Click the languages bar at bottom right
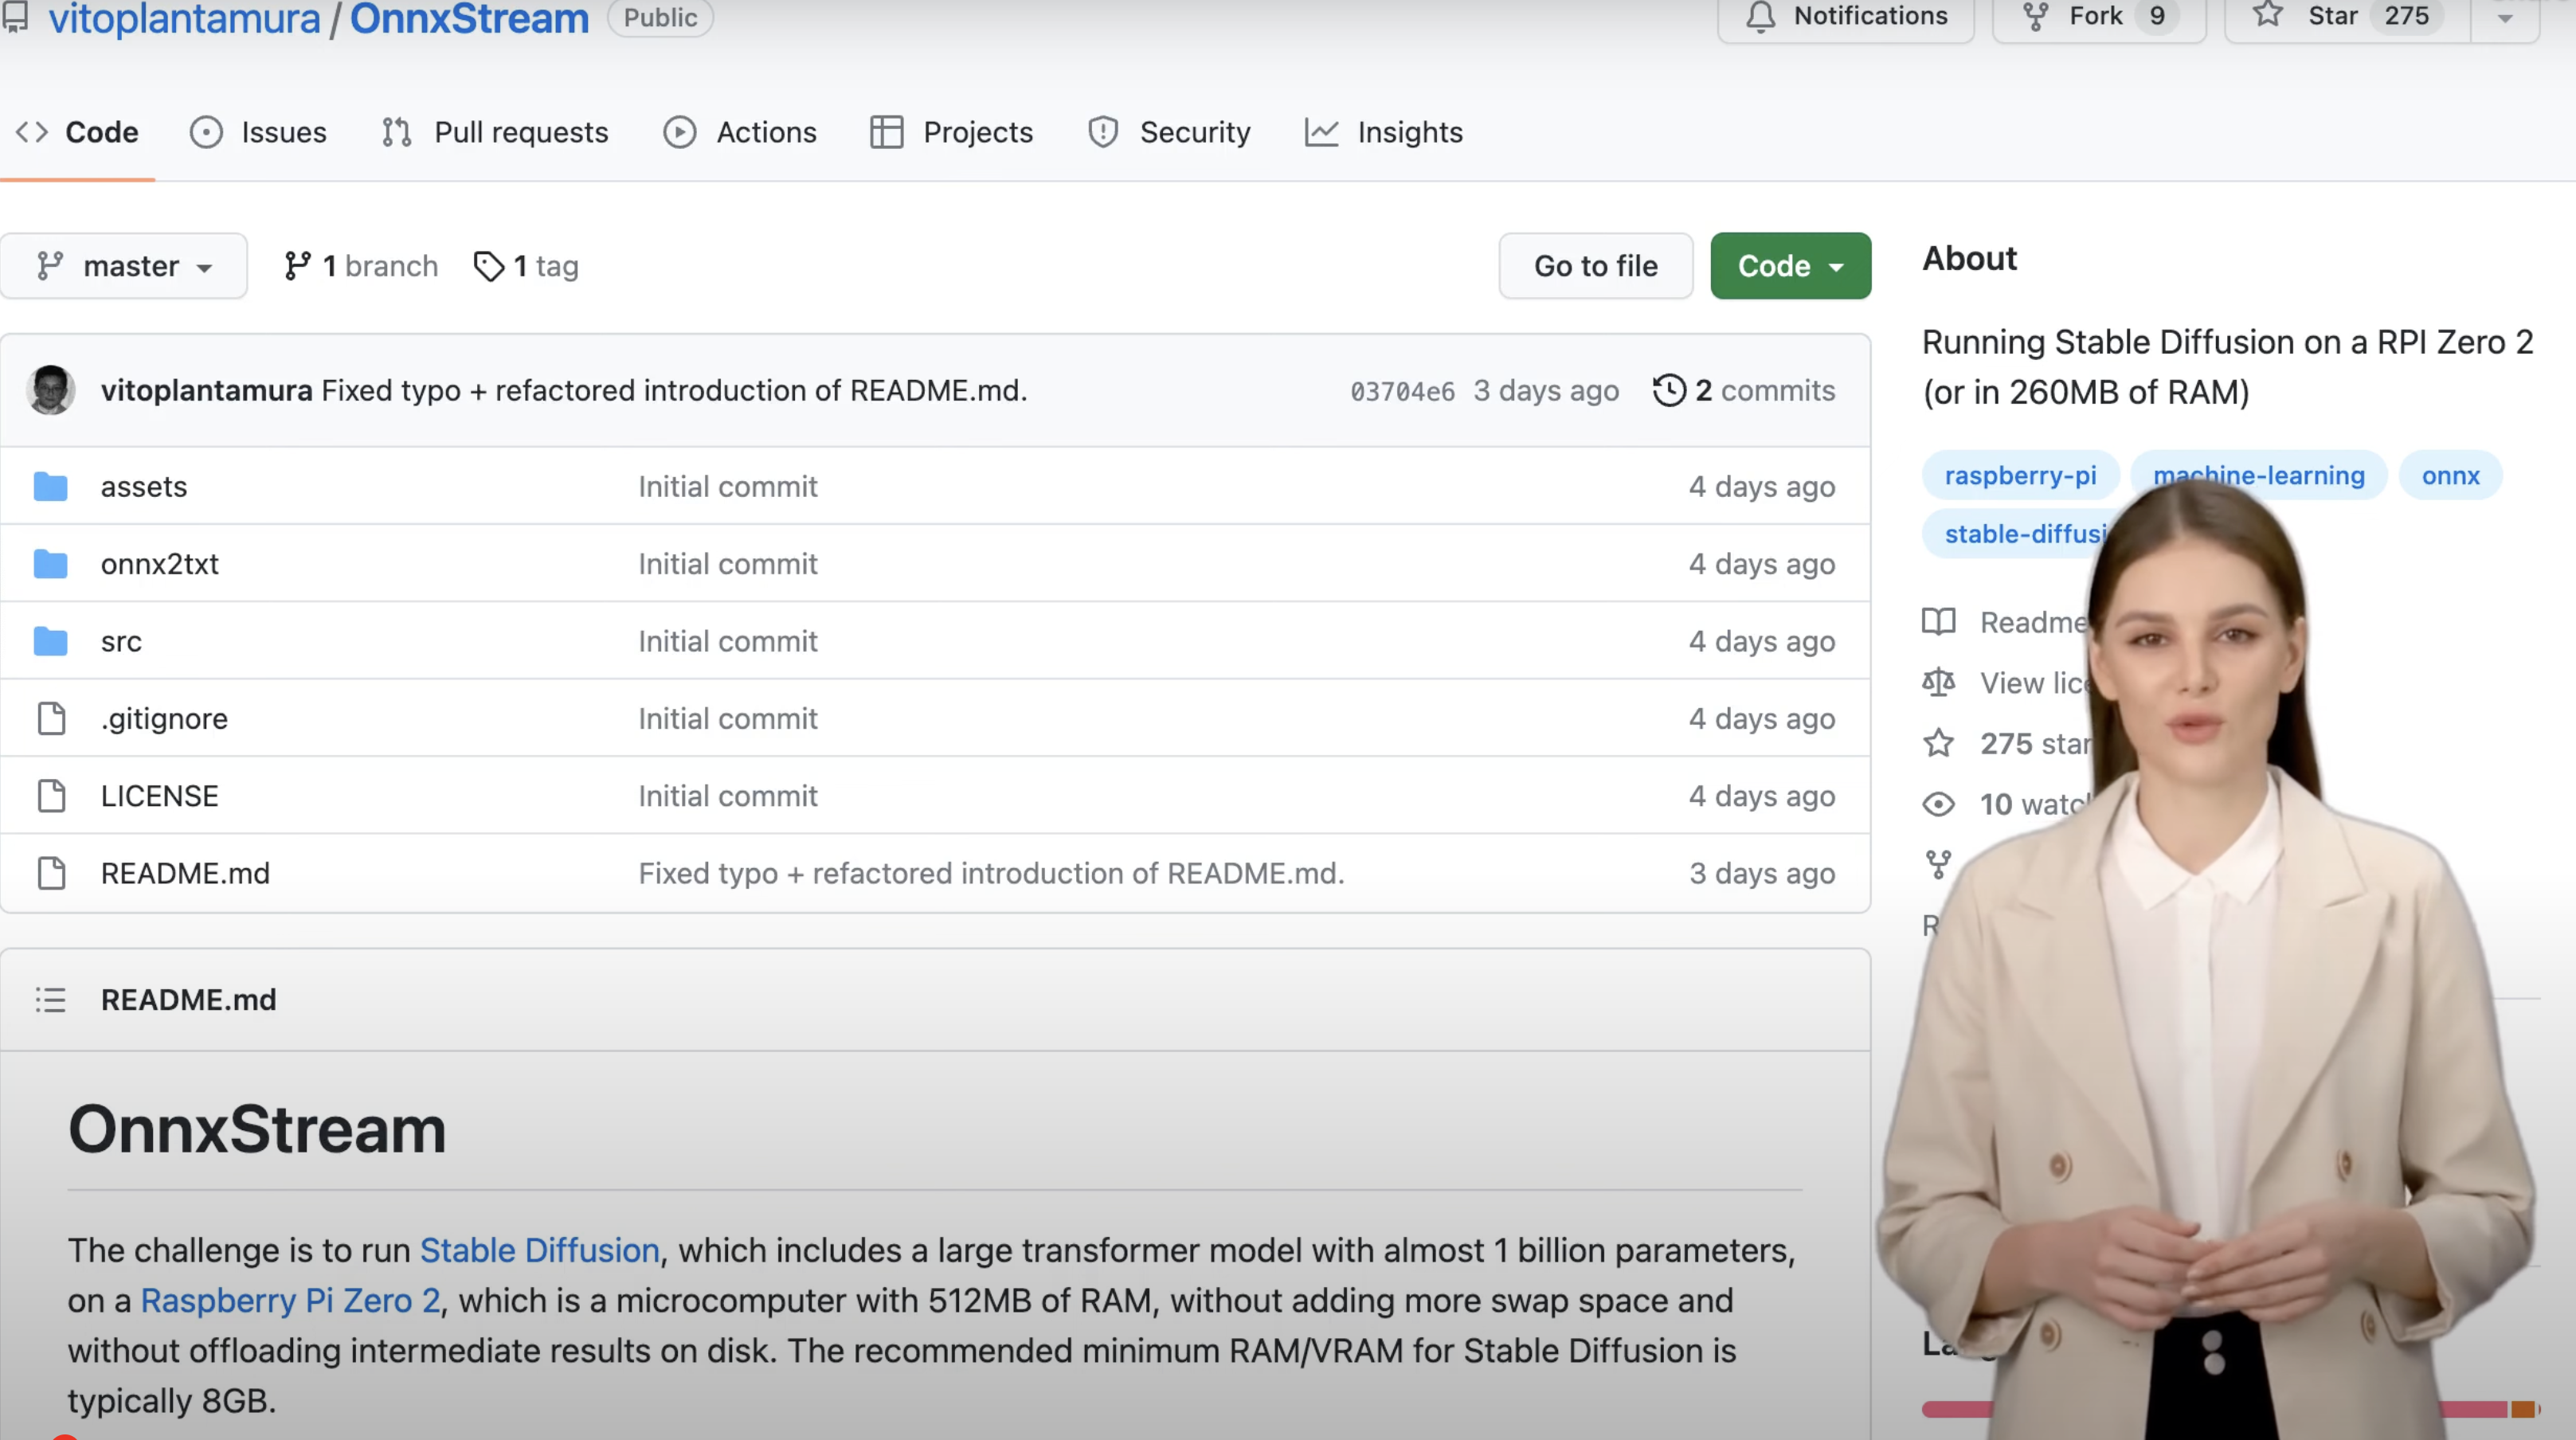 coord(2230,1409)
